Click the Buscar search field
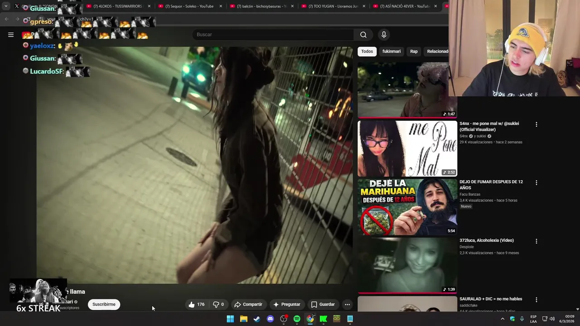 [273, 34]
